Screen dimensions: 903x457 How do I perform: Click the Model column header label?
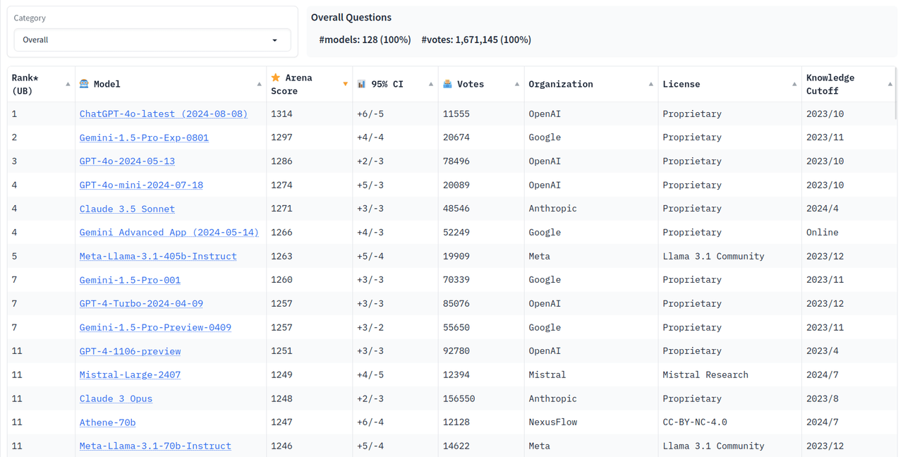pyautogui.click(x=107, y=84)
